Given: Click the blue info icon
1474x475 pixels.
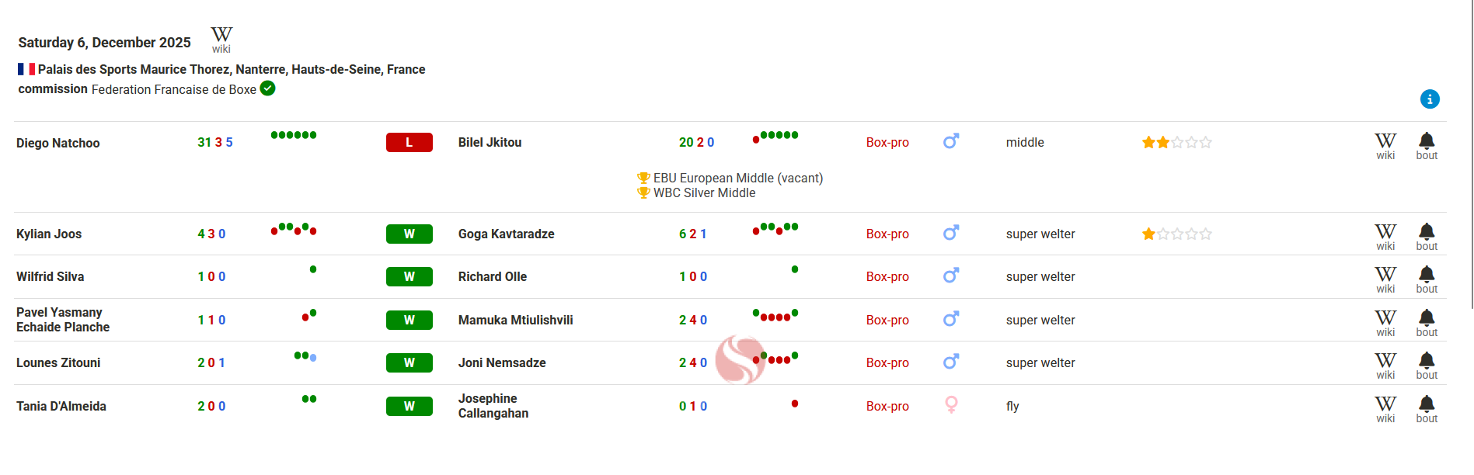Looking at the screenshot, I should pos(1430,99).
